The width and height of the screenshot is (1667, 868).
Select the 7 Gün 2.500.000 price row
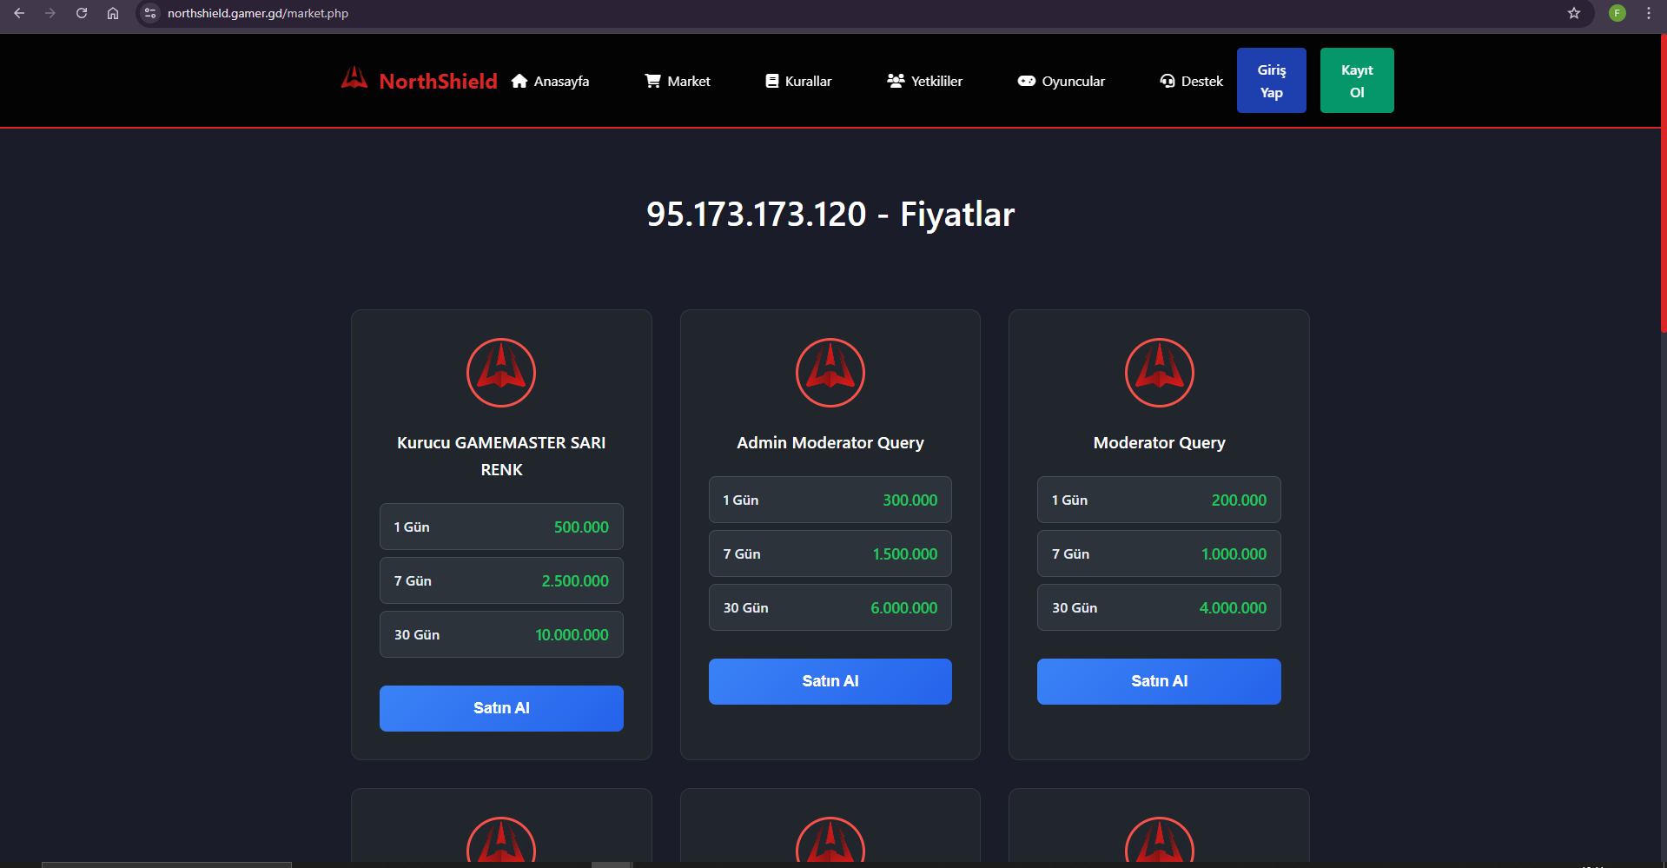501,580
